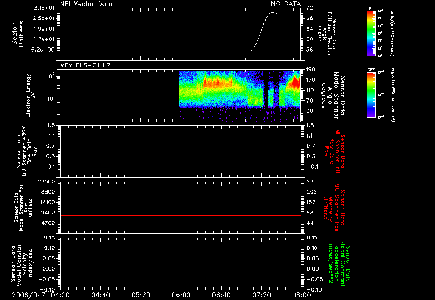Click the '70' scanner angle tick
This screenshot has height=300, width=435.
(x=310, y=101)
